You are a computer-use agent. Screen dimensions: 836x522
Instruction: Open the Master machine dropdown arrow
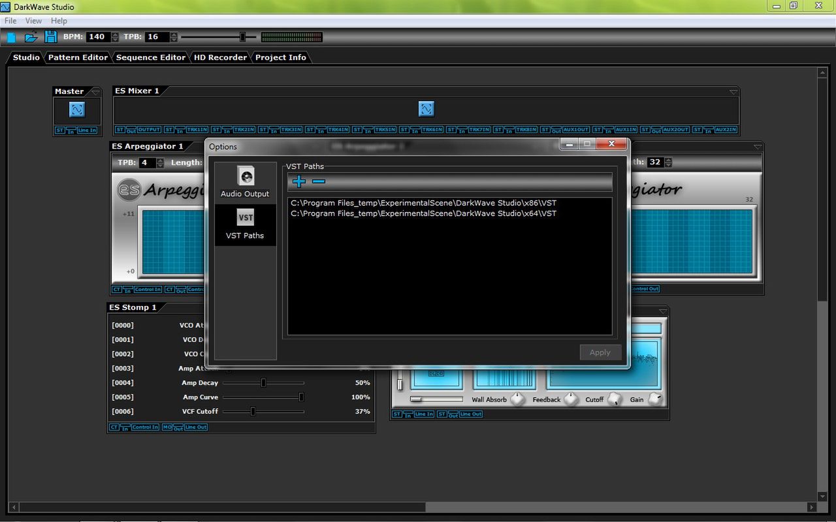95,92
